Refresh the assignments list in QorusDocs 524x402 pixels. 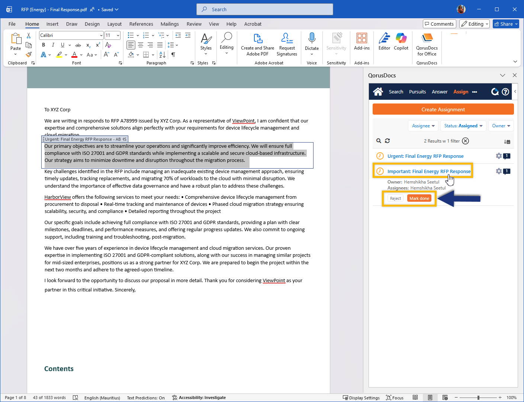(387, 141)
